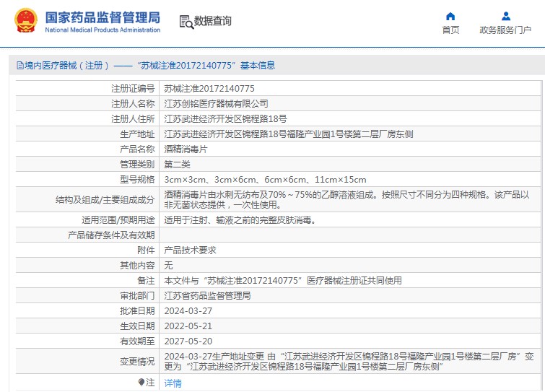
Task: Select product name 酒精消毒片
Action: (186, 149)
